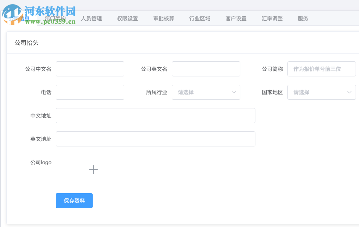This screenshot has height=227, width=359.
Task: Open the 服务 menu
Action: (x=303, y=18)
